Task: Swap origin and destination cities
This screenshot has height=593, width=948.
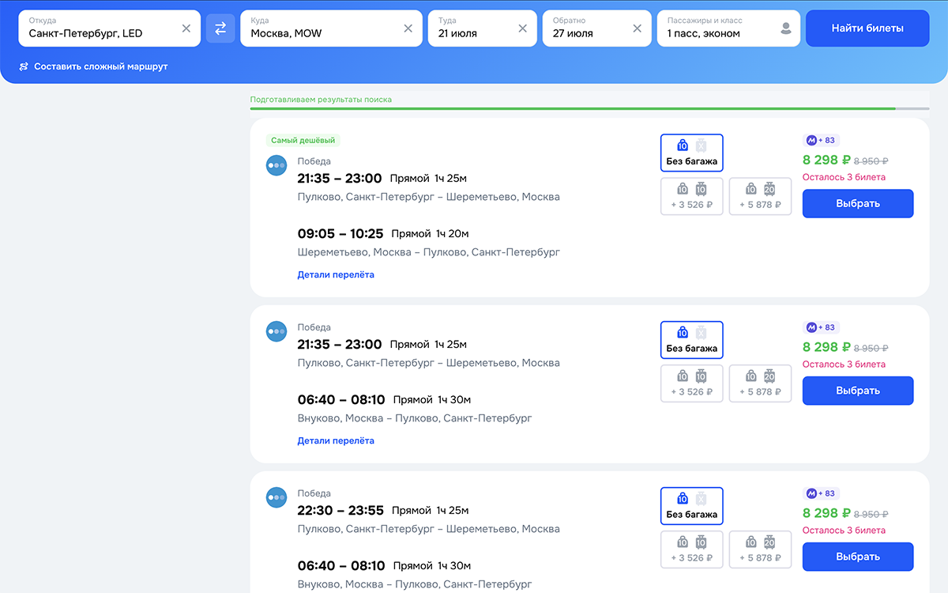Action: point(220,28)
